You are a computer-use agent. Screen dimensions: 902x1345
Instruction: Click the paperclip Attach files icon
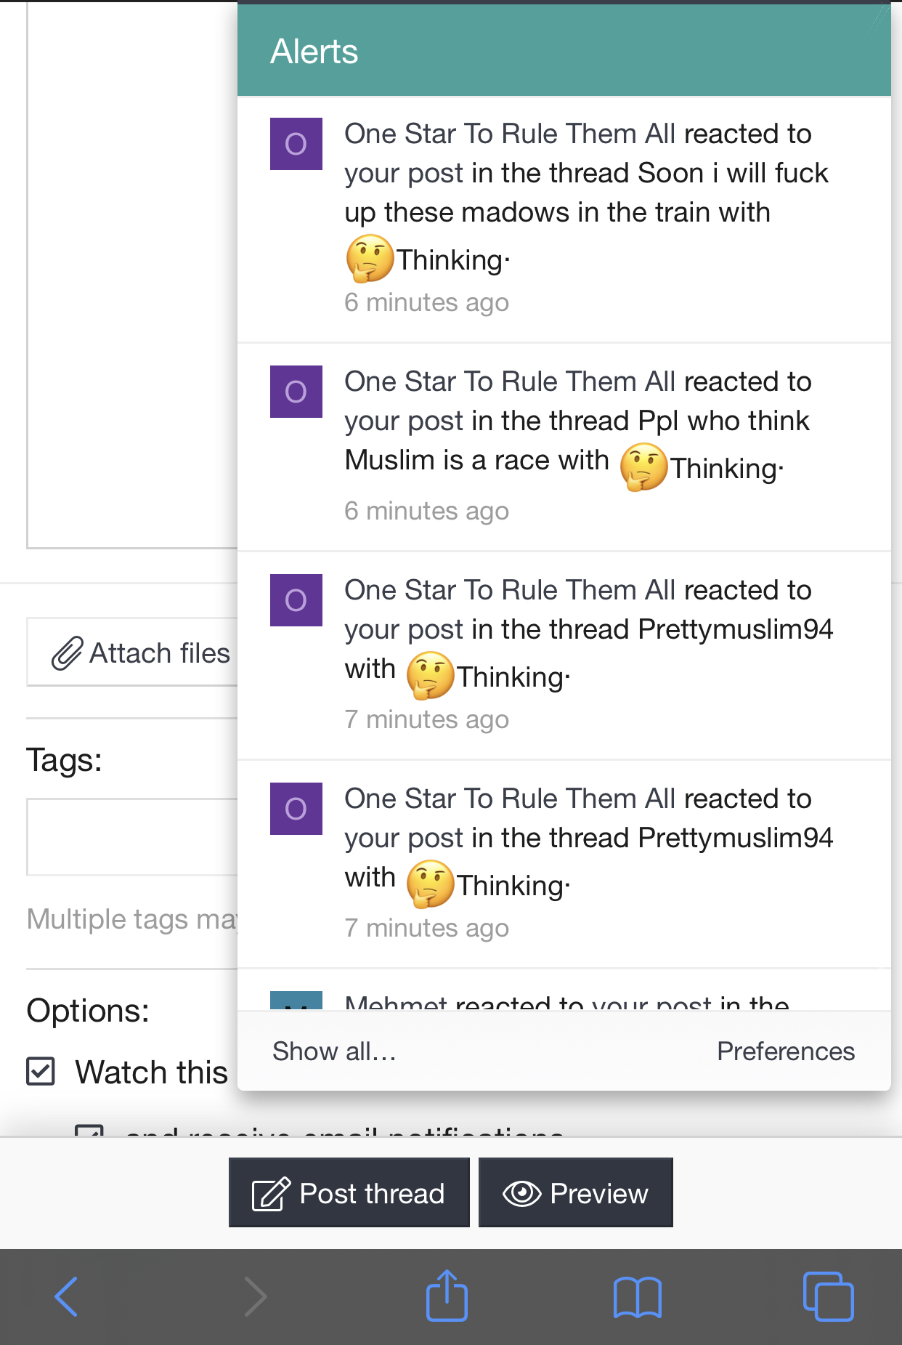[67, 653]
